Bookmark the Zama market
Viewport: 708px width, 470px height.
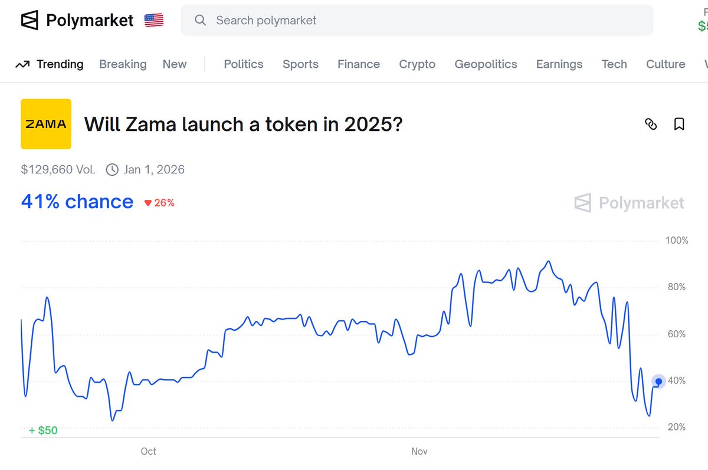click(679, 124)
